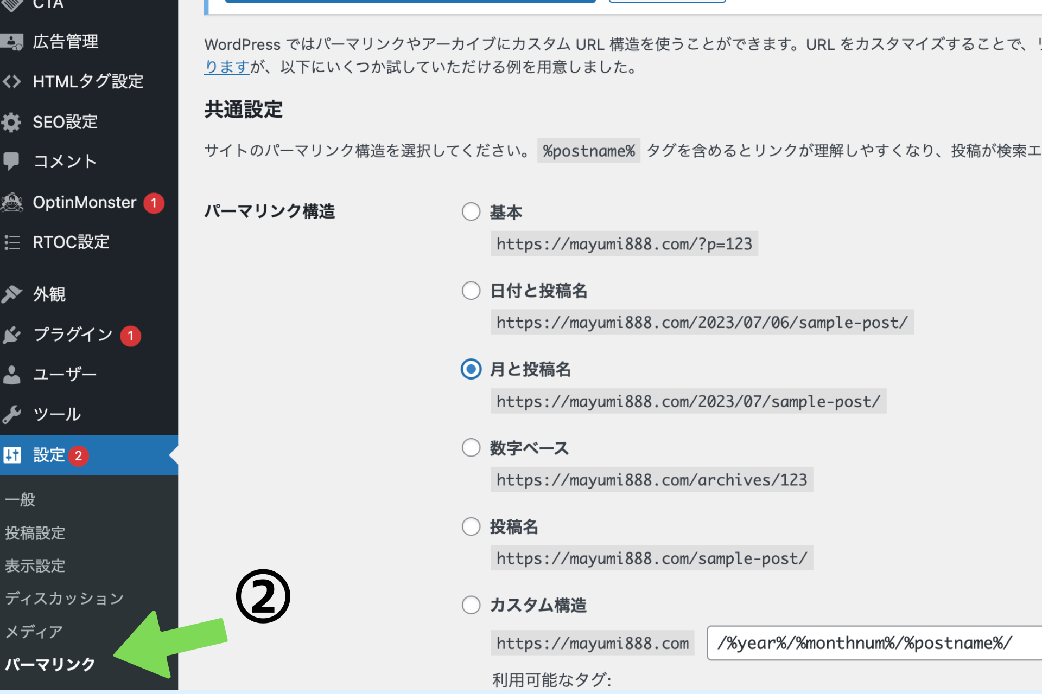This screenshot has width=1042, height=694.
Task: Choose the 数字ベース radio option
Action: coord(471,448)
